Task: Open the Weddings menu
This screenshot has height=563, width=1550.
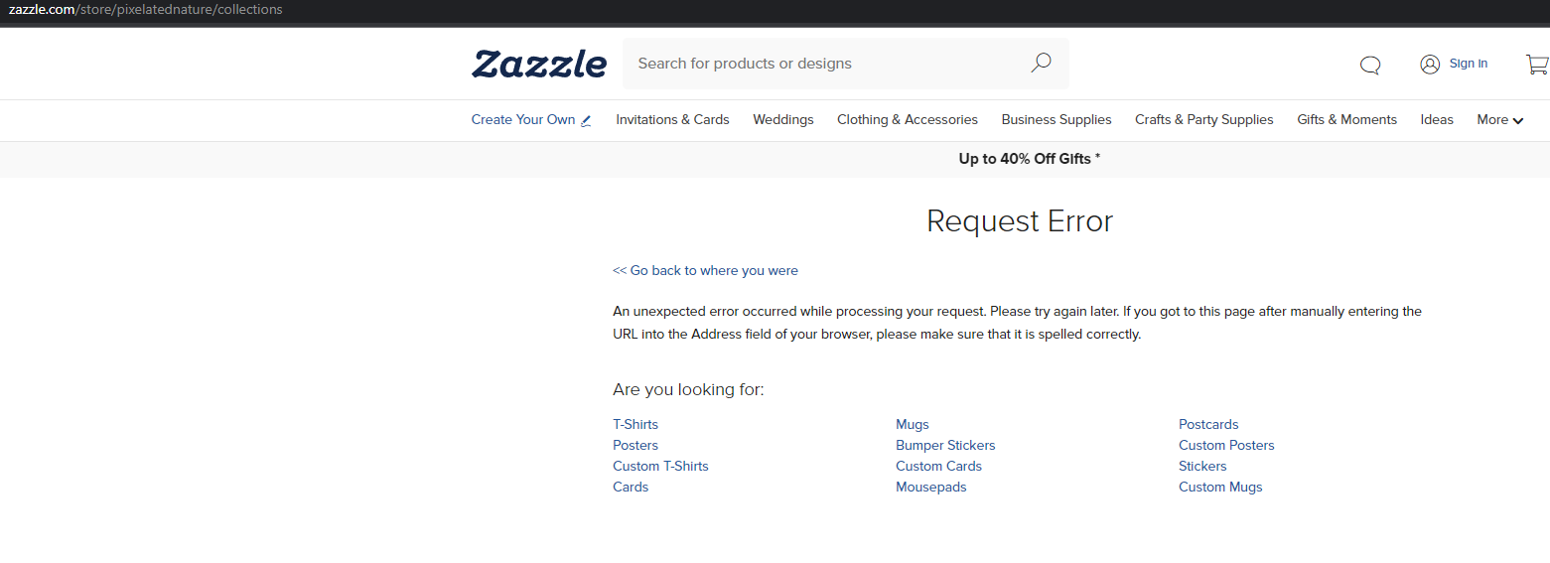Action: tap(783, 119)
